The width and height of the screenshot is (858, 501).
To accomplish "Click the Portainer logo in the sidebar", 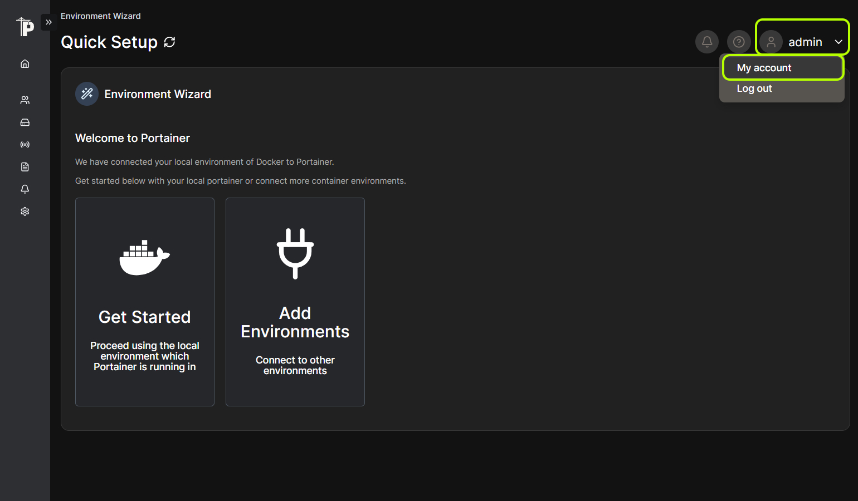I will [25, 27].
